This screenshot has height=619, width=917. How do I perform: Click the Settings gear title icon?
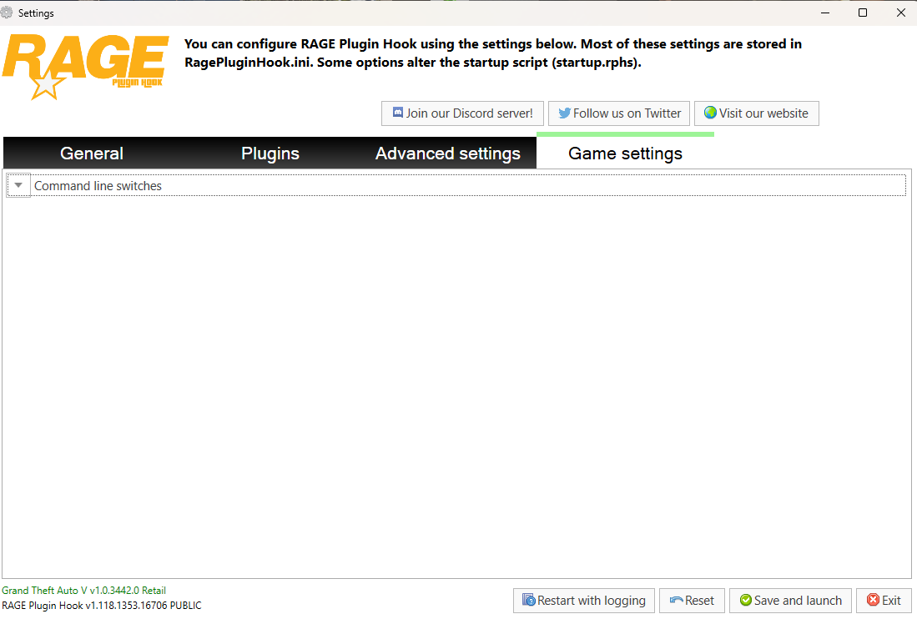pyautogui.click(x=7, y=13)
